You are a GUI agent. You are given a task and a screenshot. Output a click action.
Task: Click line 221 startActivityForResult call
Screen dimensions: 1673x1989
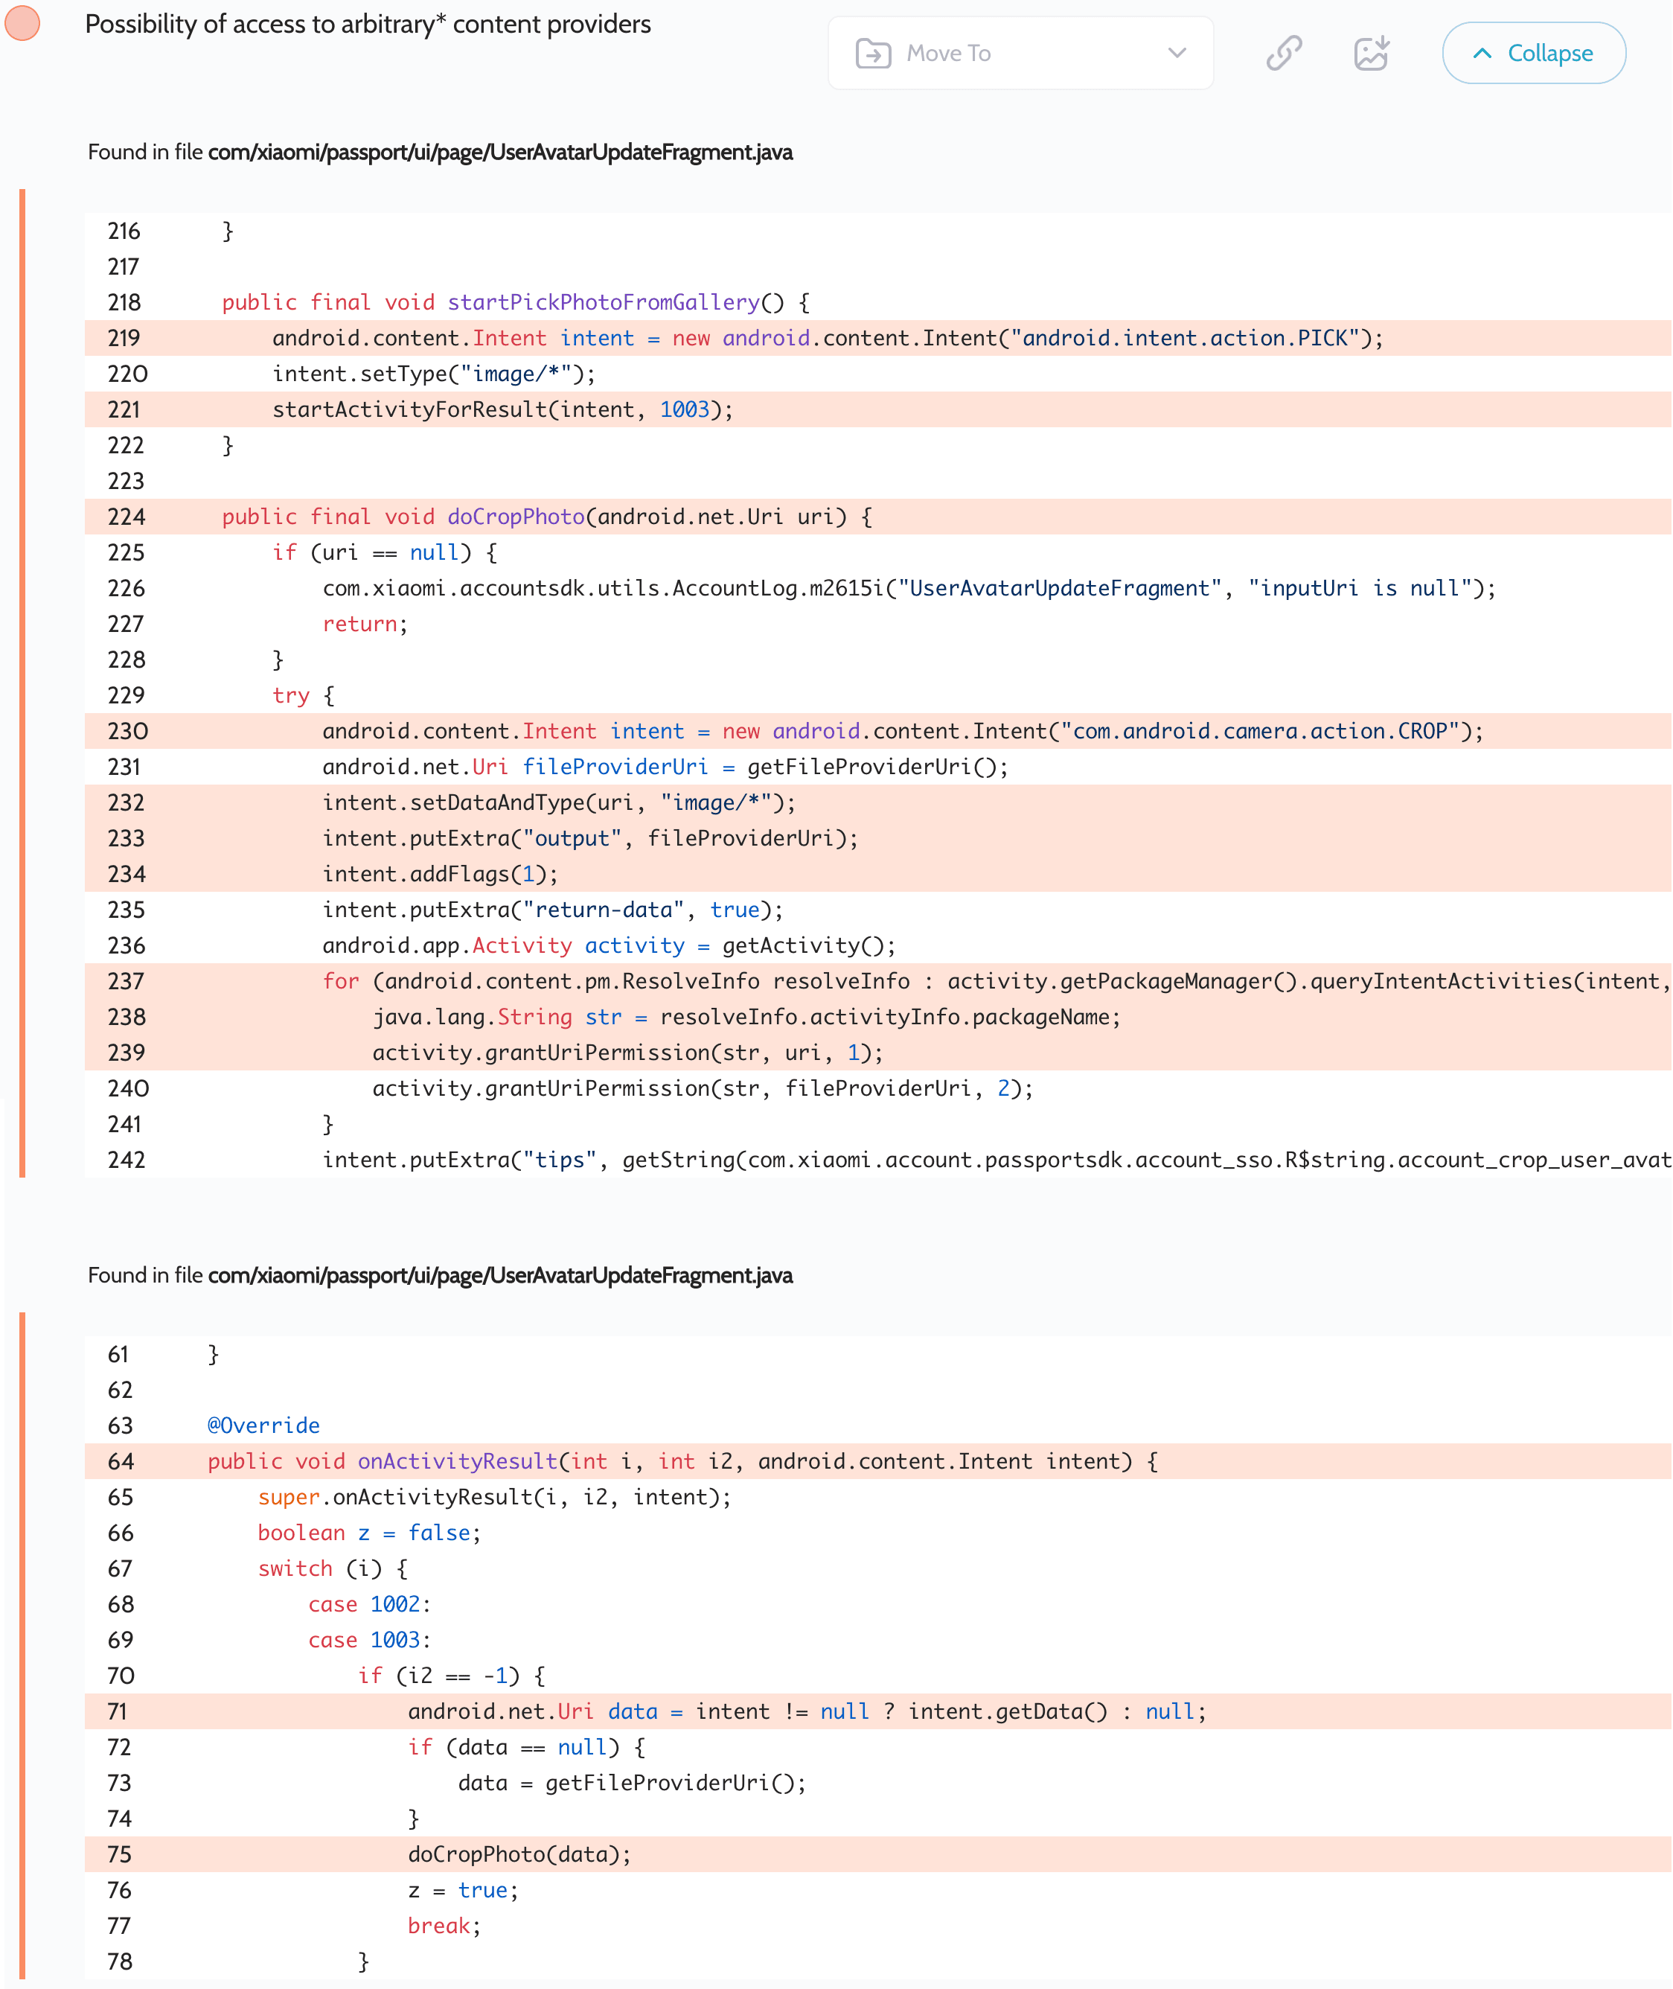pos(502,409)
